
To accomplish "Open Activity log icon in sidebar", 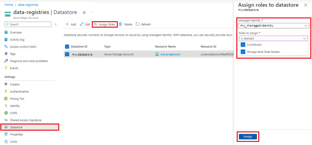I will pyautogui.click(x=6, y=40).
